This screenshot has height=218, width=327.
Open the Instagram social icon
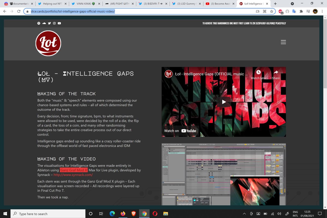coord(54,23)
